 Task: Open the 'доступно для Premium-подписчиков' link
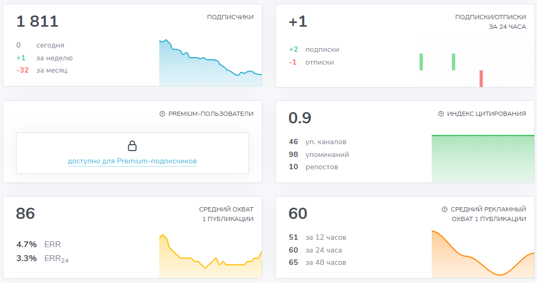[132, 161]
